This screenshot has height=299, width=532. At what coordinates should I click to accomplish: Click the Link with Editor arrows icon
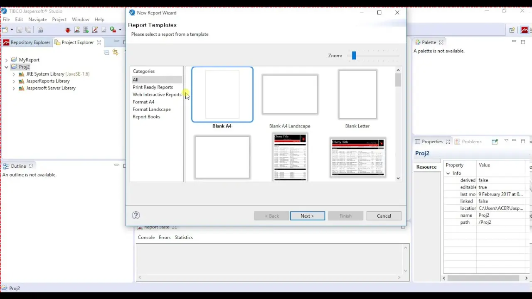(x=115, y=52)
